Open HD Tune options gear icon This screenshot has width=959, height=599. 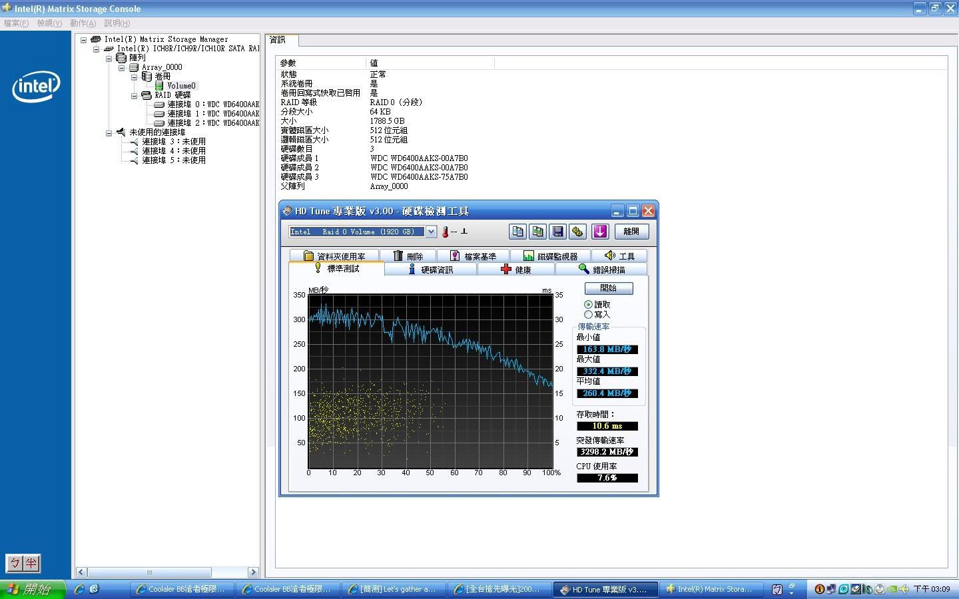tap(577, 232)
